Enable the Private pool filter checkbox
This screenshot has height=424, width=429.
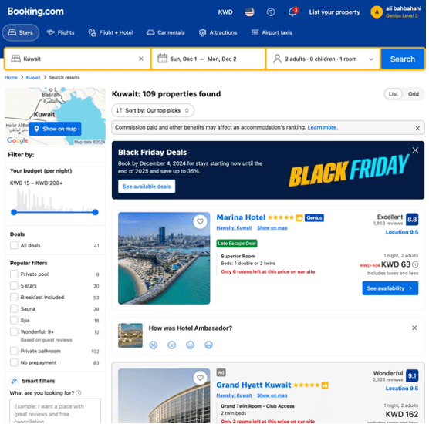coord(14,274)
